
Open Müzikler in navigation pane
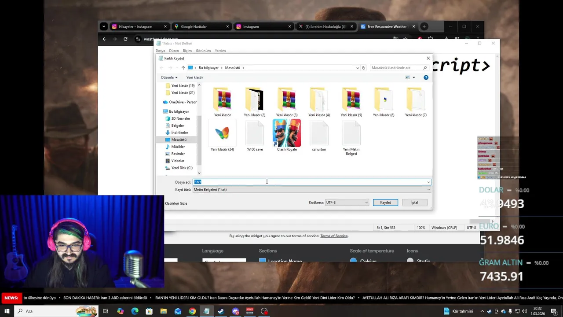click(x=175, y=147)
